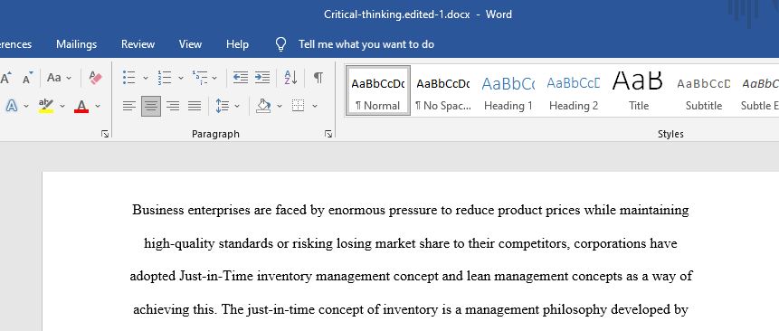Switch to the View tab

[190, 44]
